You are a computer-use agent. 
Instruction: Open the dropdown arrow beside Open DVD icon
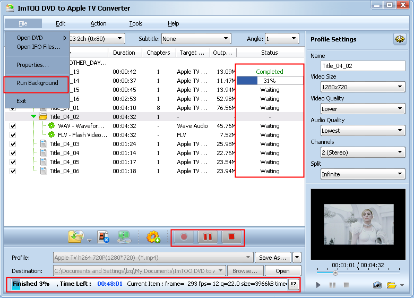point(90,241)
